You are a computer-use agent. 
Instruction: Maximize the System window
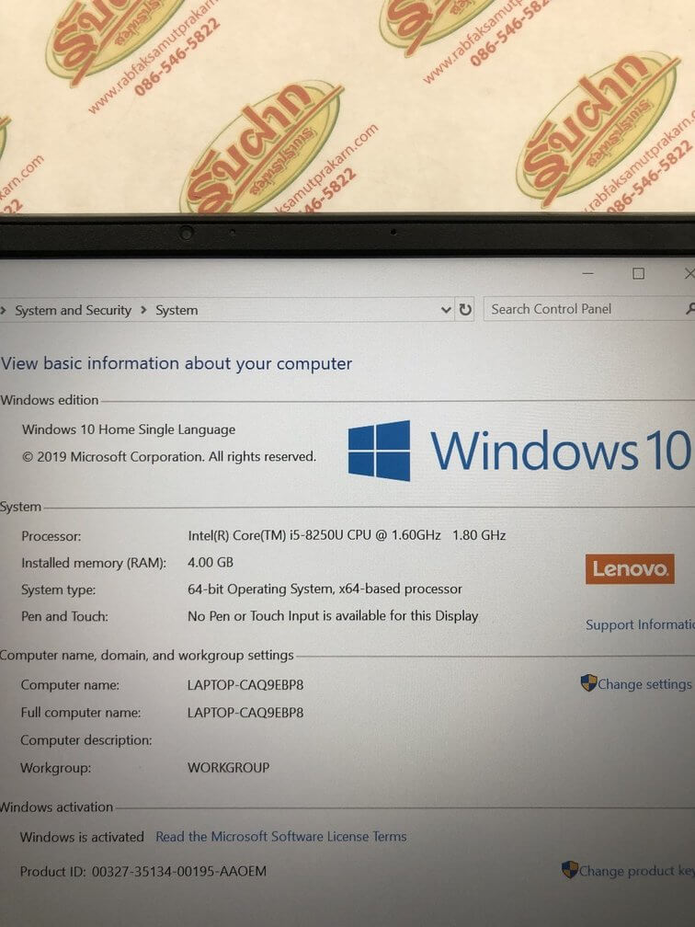[x=638, y=273]
